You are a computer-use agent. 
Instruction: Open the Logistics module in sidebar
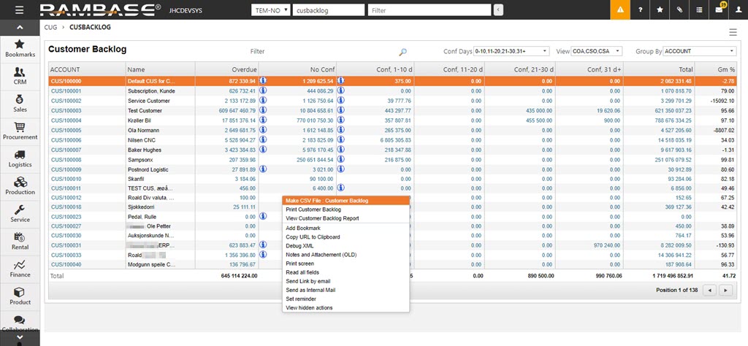(x=20, y=158)
